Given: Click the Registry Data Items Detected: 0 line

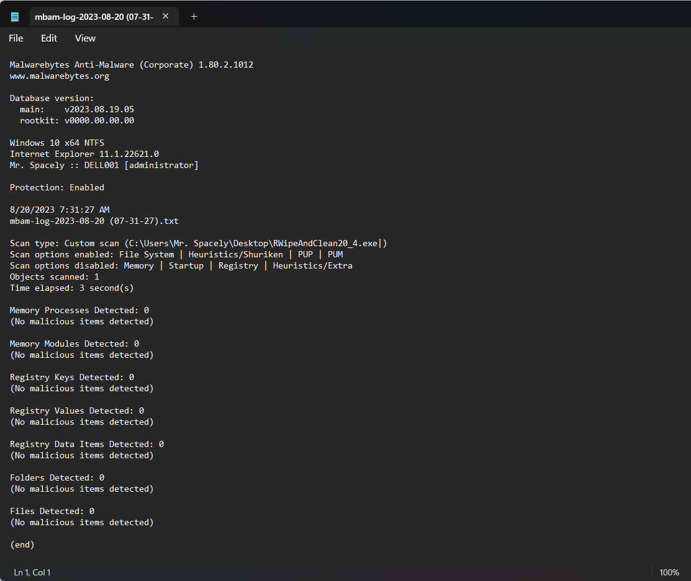Looking at the screenshot, I should pos(87,444).
